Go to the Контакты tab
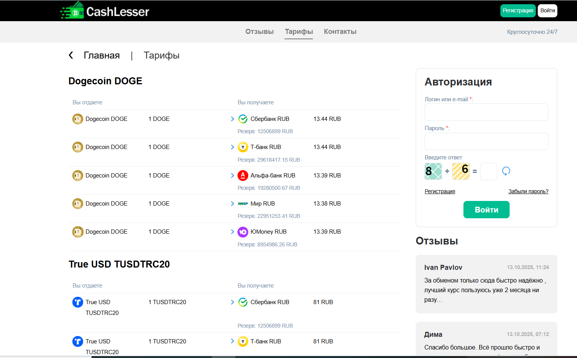The height and width of the screenshot is (358, 577). coord(340,32)
